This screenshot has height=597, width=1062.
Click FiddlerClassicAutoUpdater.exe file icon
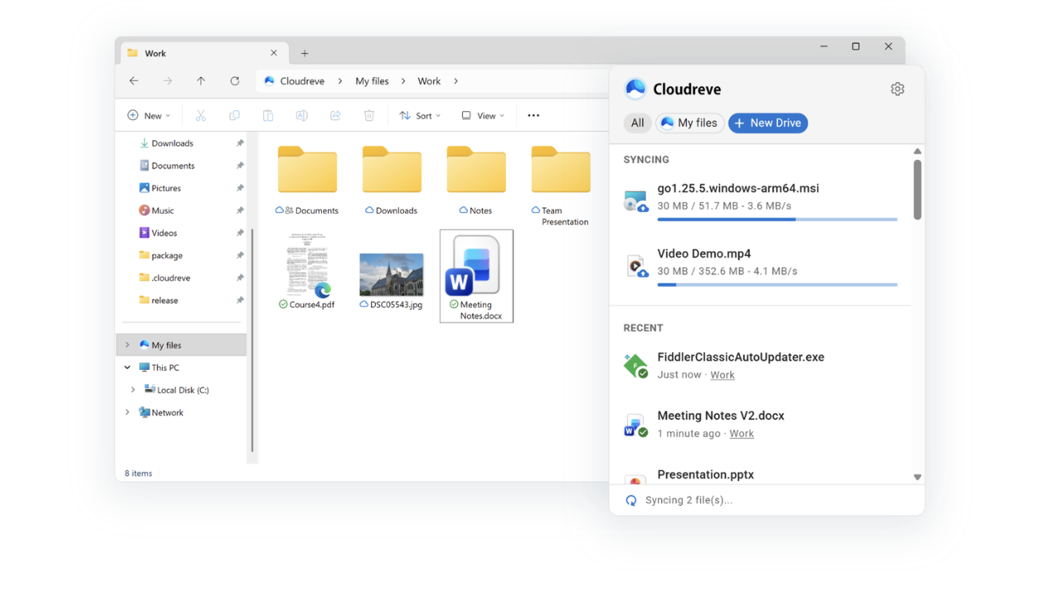[x=636, y=365]
